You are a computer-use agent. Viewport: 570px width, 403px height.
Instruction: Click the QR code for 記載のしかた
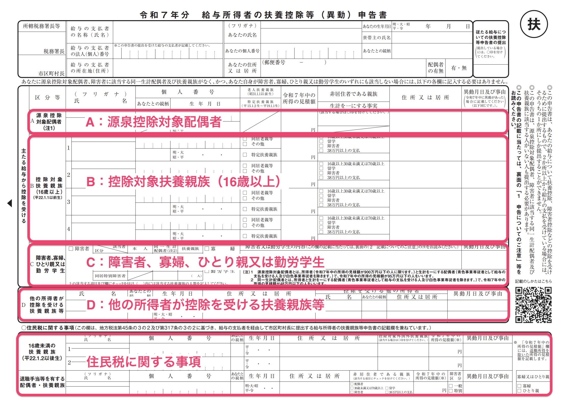(533, 305)
